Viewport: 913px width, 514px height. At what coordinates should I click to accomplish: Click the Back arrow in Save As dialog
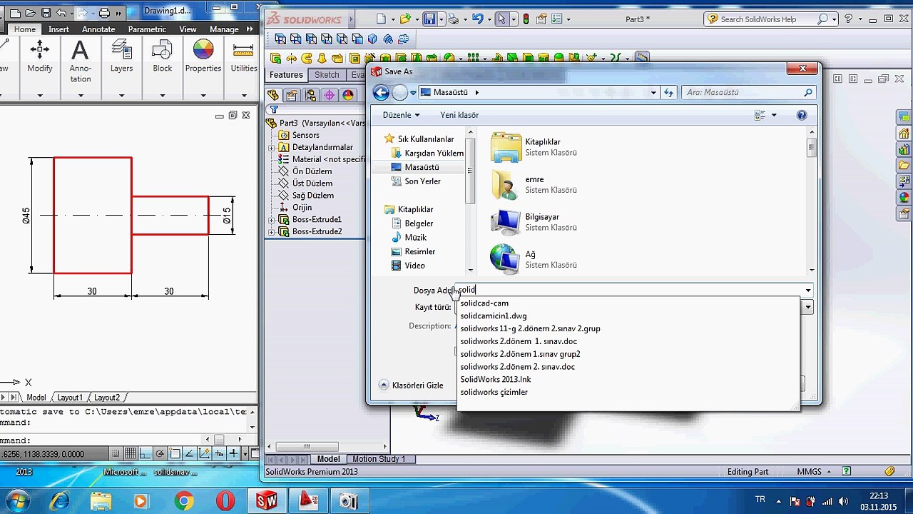(381, 92)
